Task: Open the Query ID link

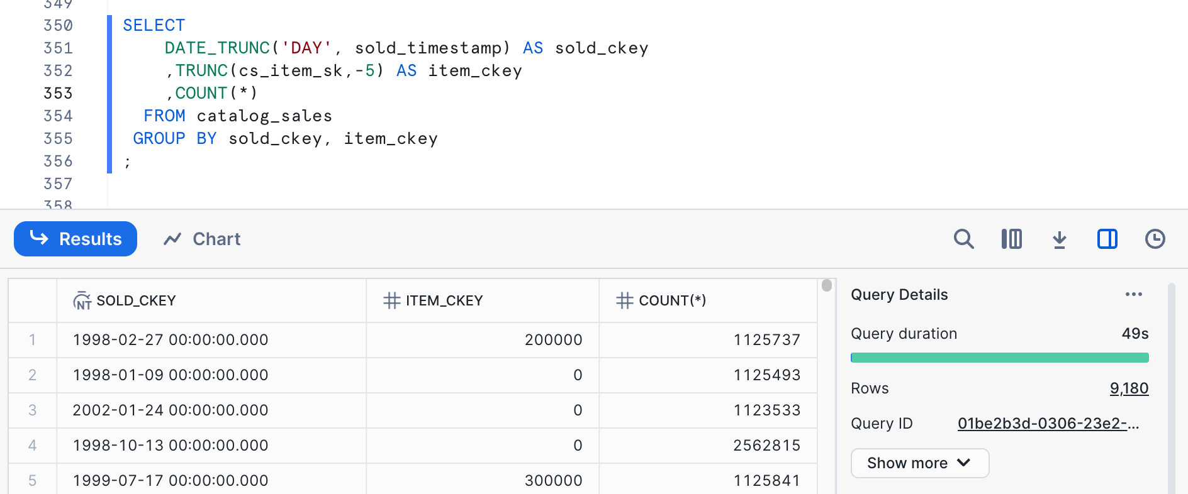Action: pyautogui.click(x=1048, y=424)
